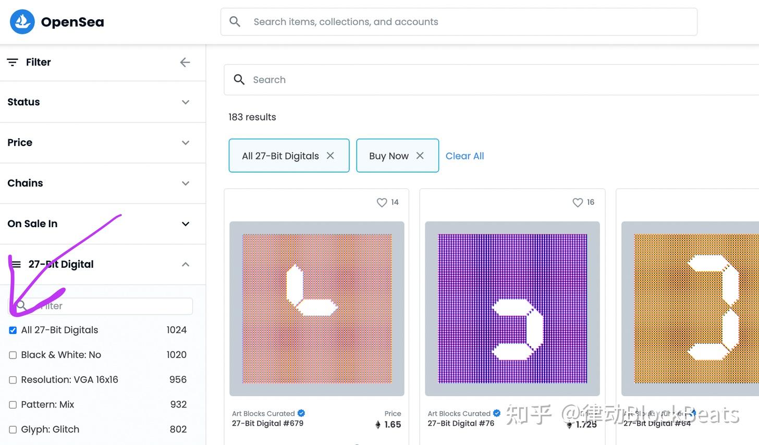Image resolution: width=759 pixels, height=445 pixels.
Task: Open the Art Blocks Curated link on #76
Action: [x=459, y=414]
